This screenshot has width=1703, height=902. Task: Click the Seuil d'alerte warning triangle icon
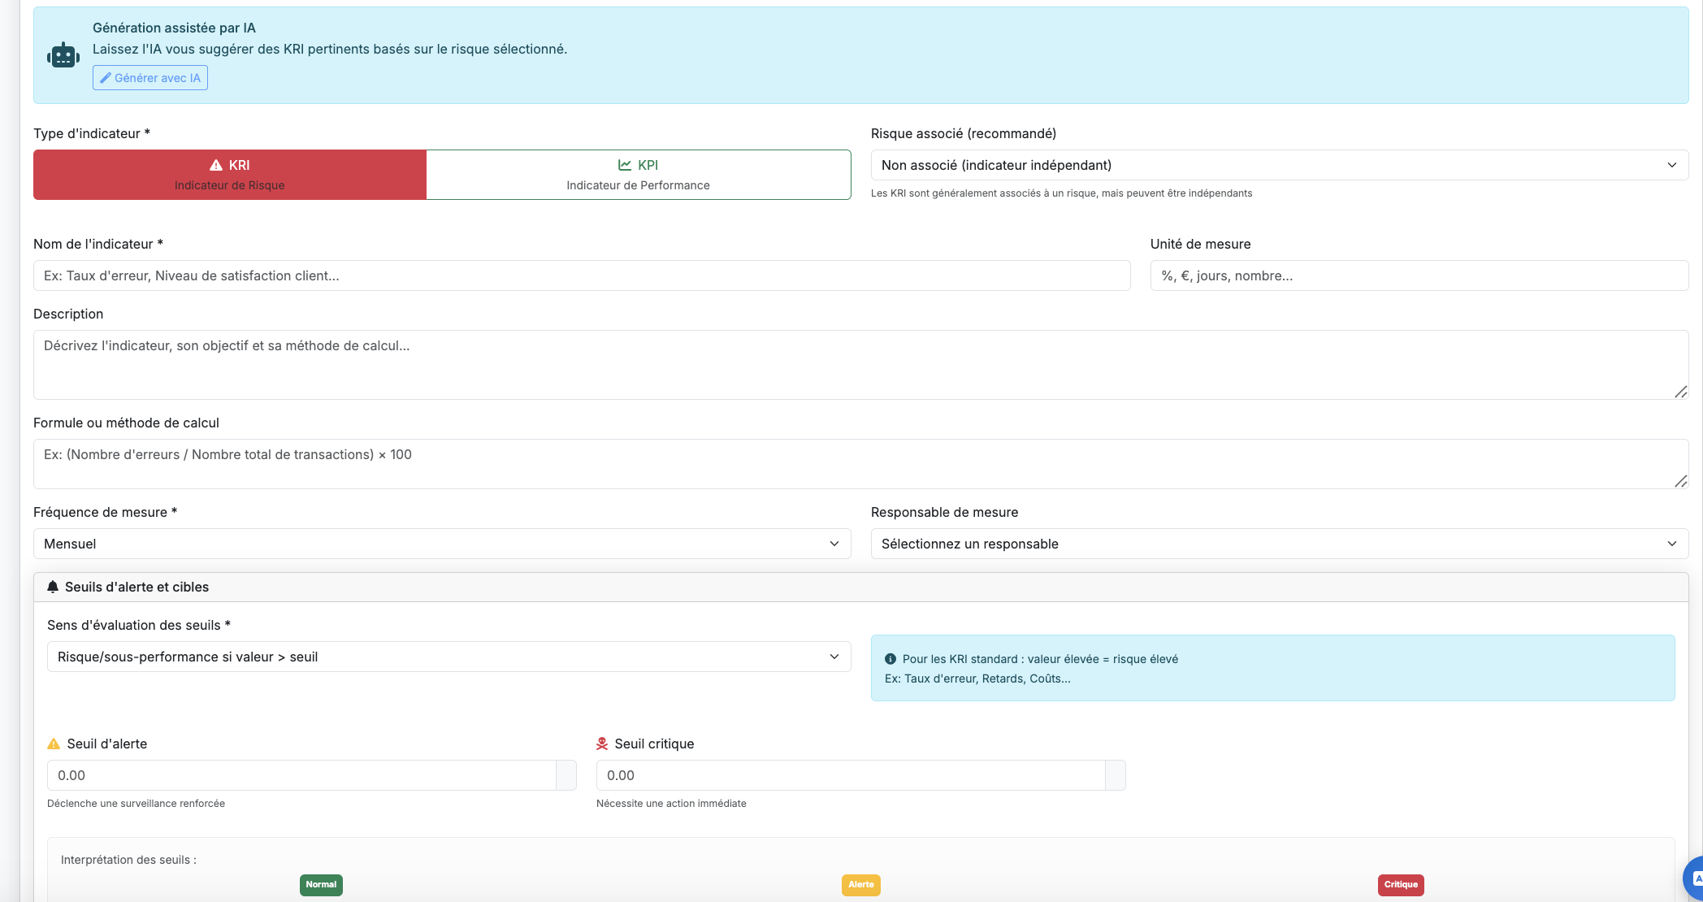[x=54, y=744]
